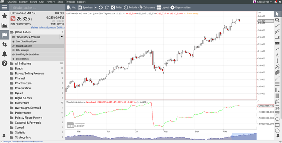Click the indicator list vertical scrollbar
The image size is (282, 143).
pos(64,74)
